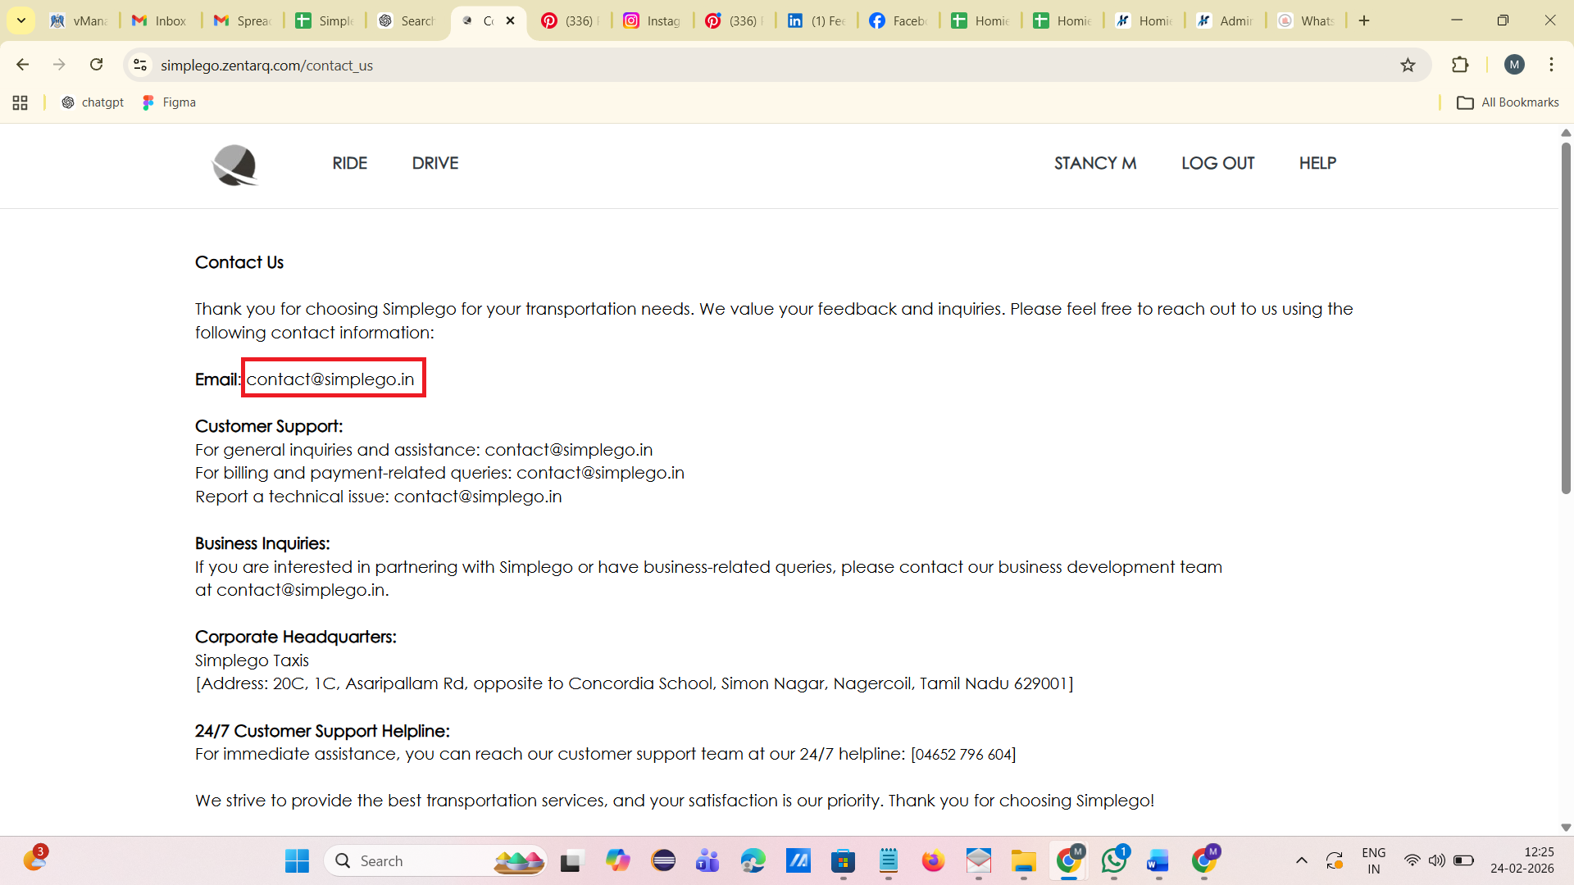The image size is (1574, 885).
Task: Click the page vertical scrollbar thumb
Action: [1566, 320]
